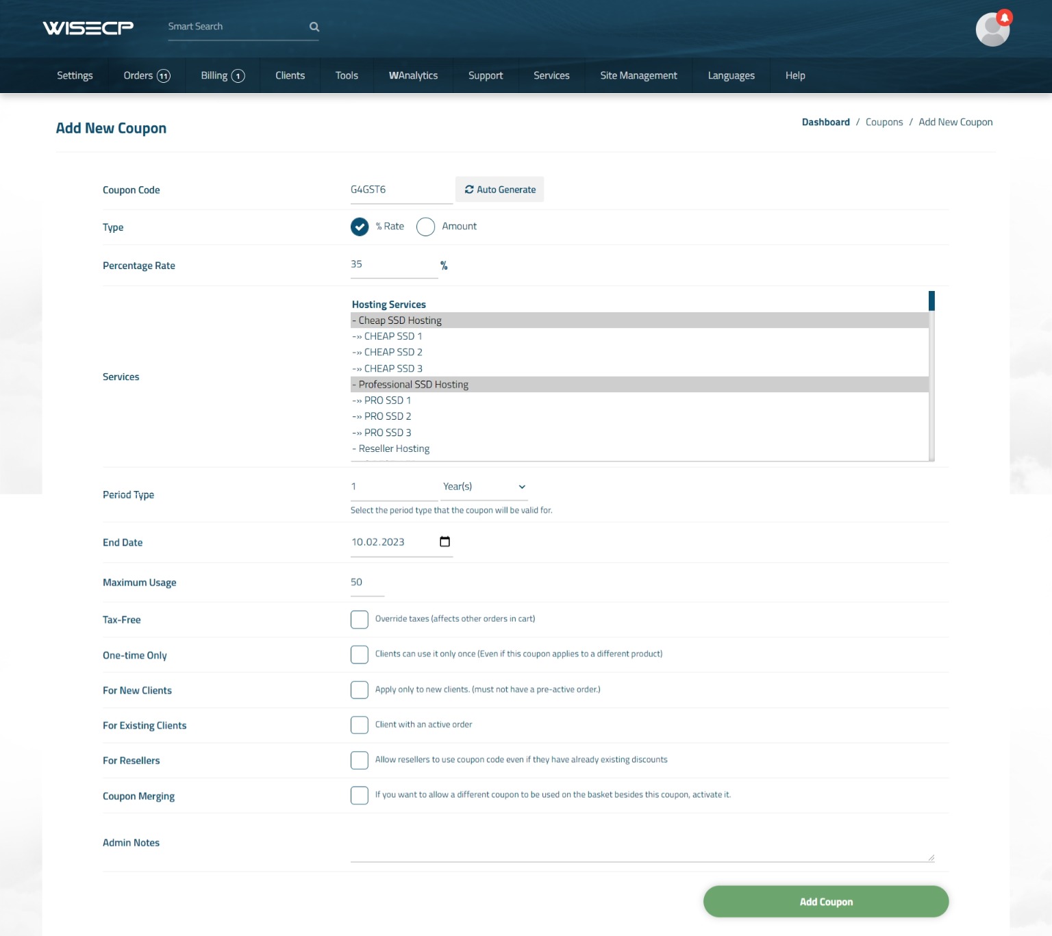Click the End Date field 10.02.2023
The width and height of the screenshot is (1052, 936).
401,542
